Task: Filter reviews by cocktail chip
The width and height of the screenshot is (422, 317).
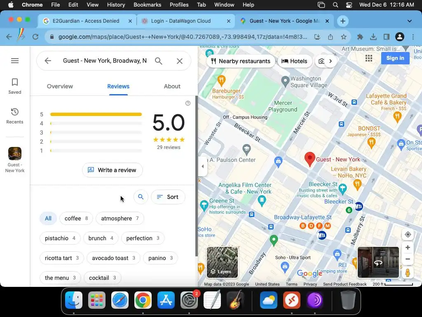Action: pos(103,278)
